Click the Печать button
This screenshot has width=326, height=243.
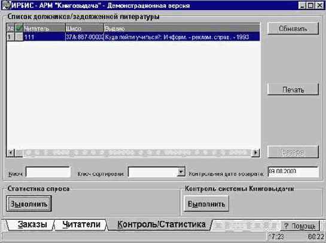(293, 90)
